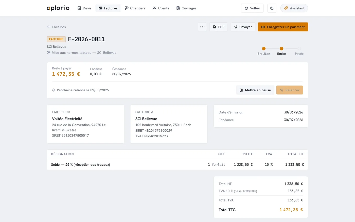Click the Total TVA value 133,85 €
This screenshot has height=222, width=355.
295,200
